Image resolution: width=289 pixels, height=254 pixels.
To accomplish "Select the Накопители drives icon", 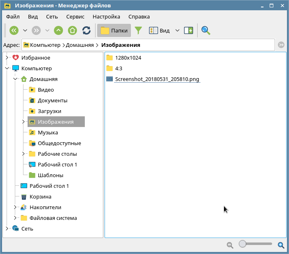I will point(24,207).
